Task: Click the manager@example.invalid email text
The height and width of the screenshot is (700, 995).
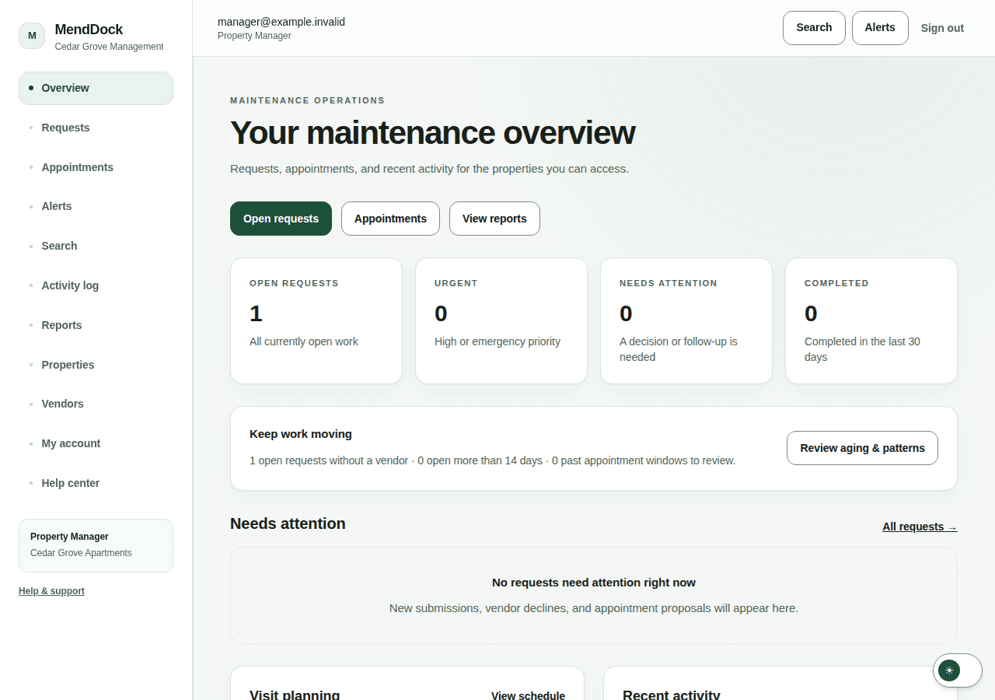Action: (x=281, y=22)
